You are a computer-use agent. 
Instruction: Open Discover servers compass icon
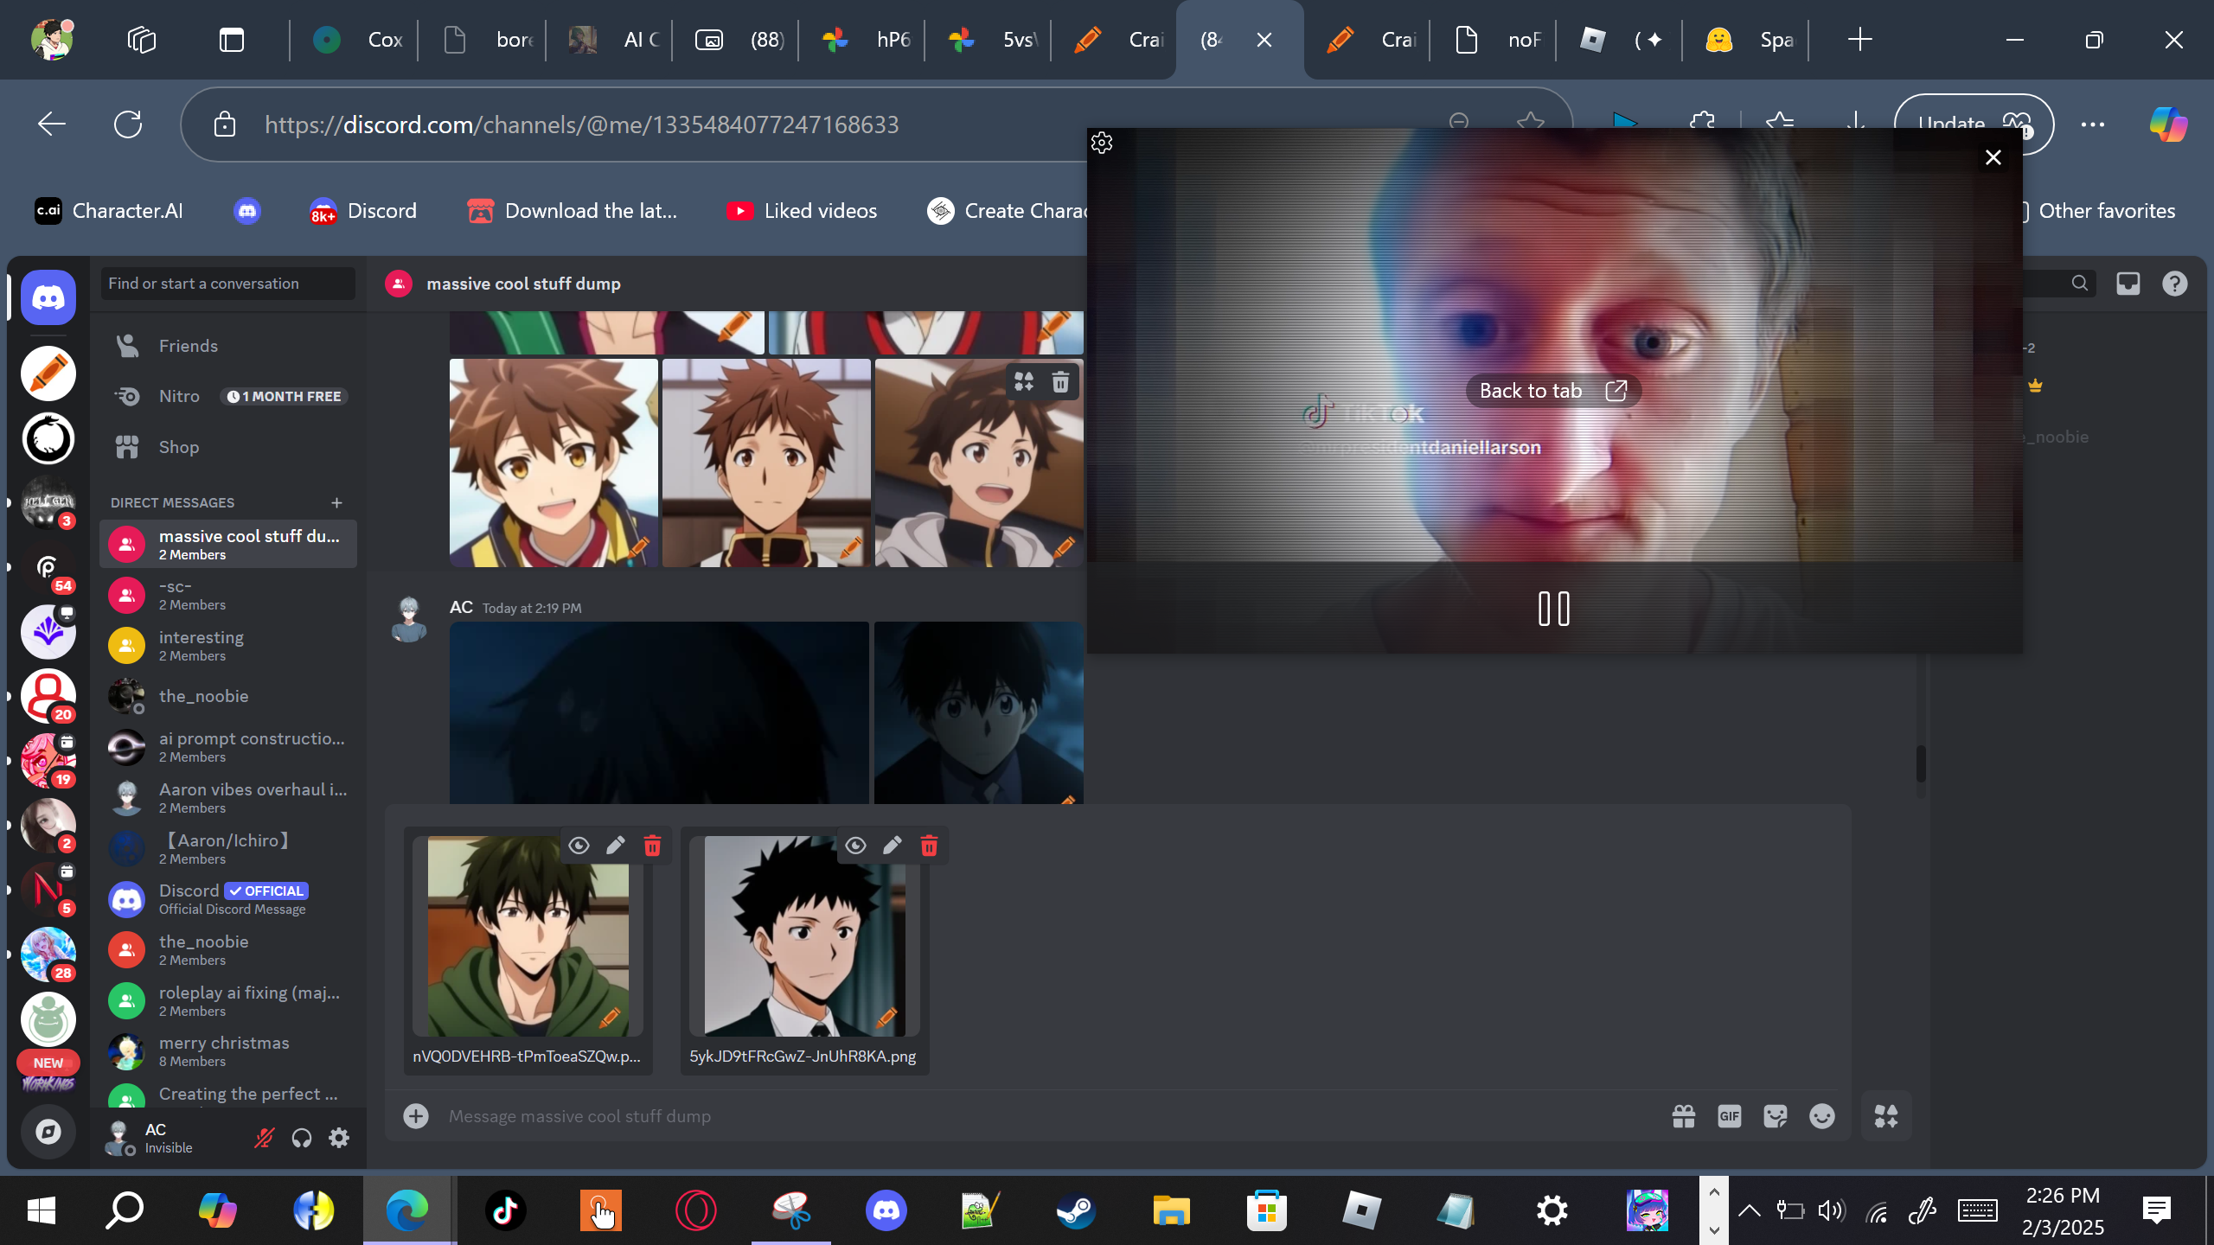tap(48, 1132)
